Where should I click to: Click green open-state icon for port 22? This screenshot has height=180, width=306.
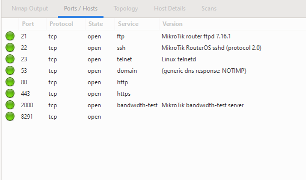10,48
